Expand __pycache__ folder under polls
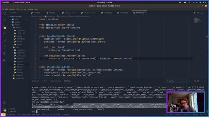Screen dimensions: 209x117 point(21,50)
